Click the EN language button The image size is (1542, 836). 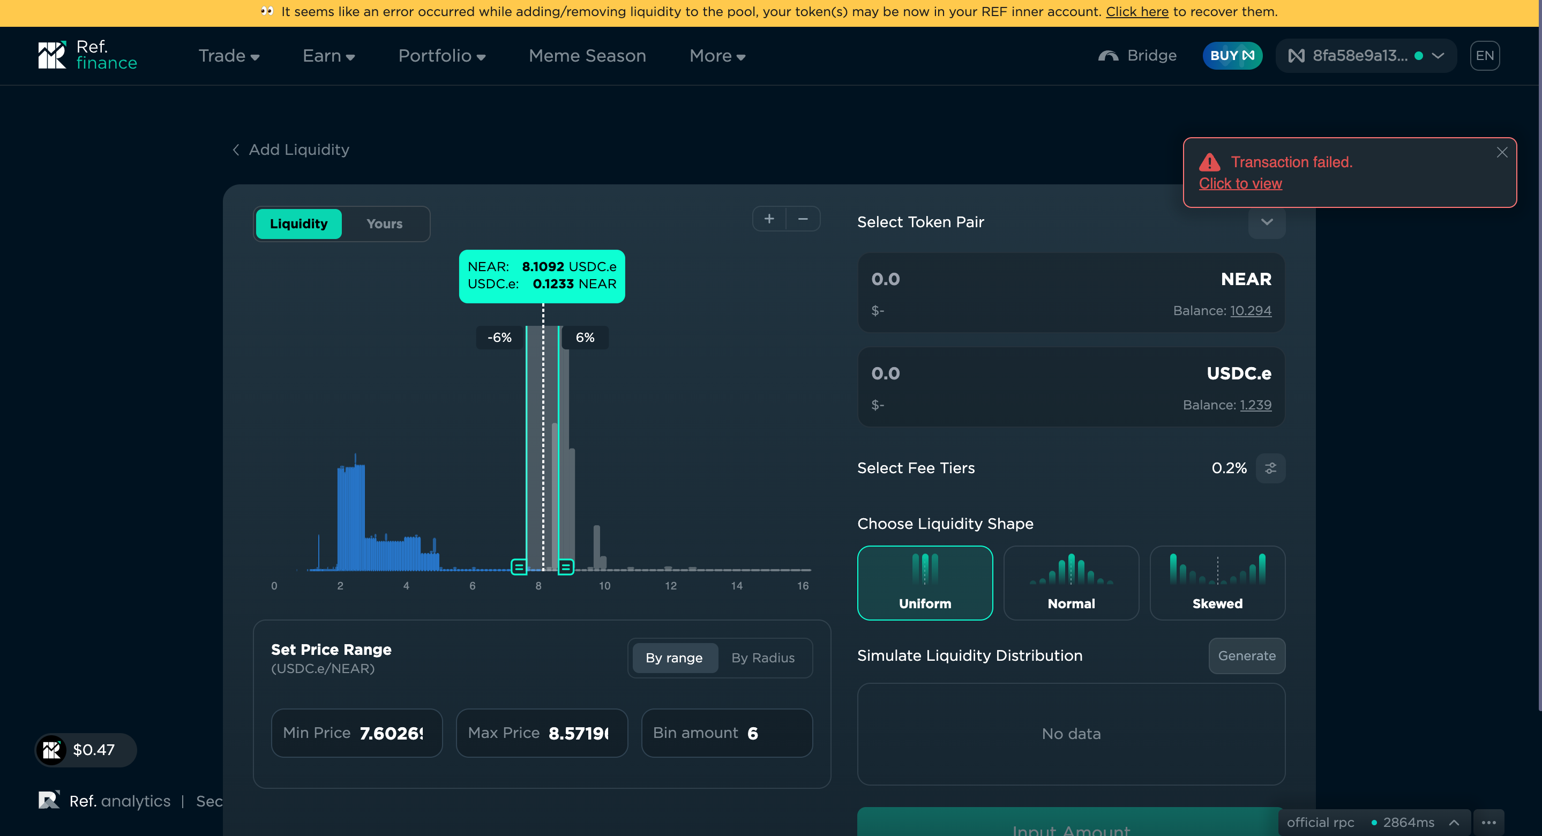coord(1484,56)
